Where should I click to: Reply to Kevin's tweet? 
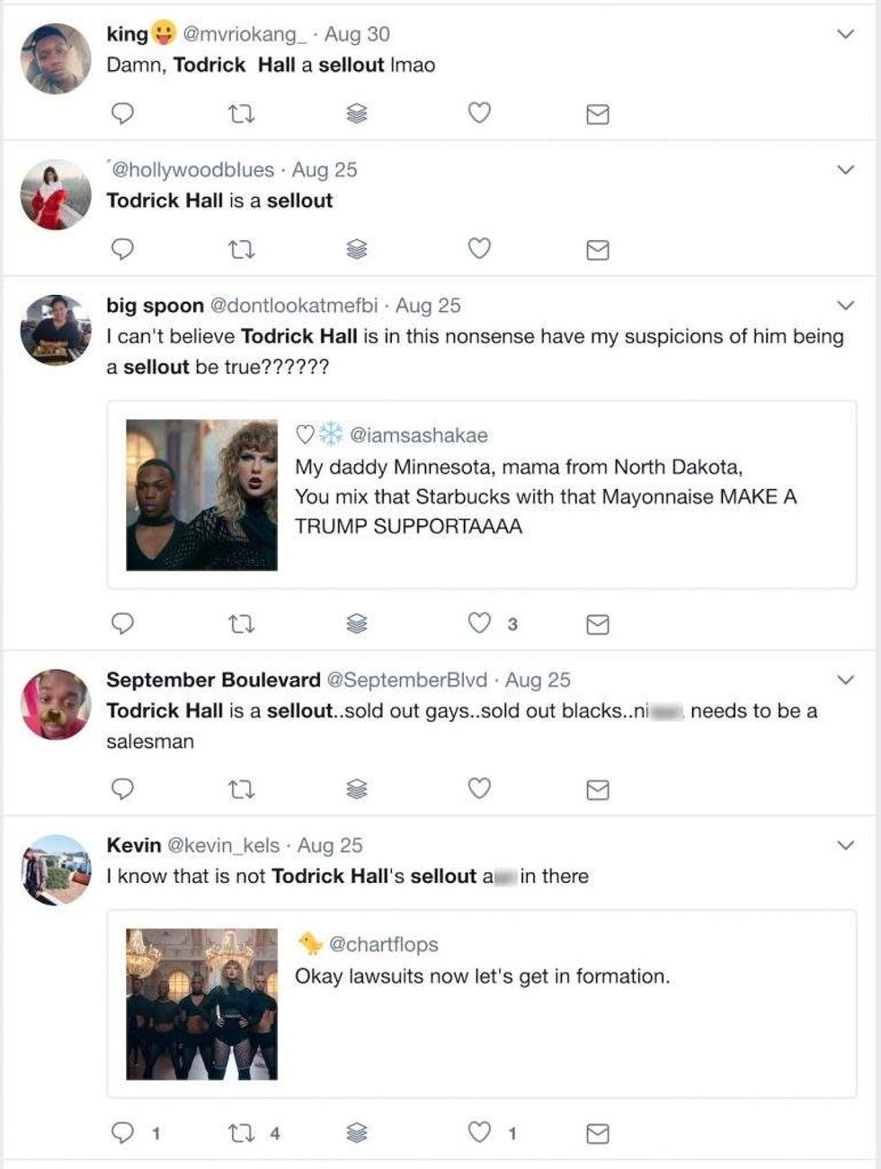[x=122, y=1133]
